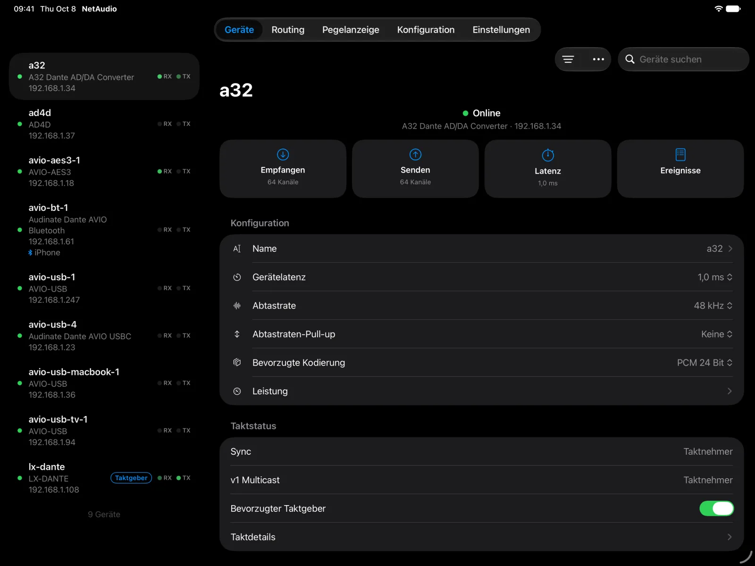
Task: Open Bevorzugte Kodierung PCM 24 Bit dropdown
Action: click(705, 362)
